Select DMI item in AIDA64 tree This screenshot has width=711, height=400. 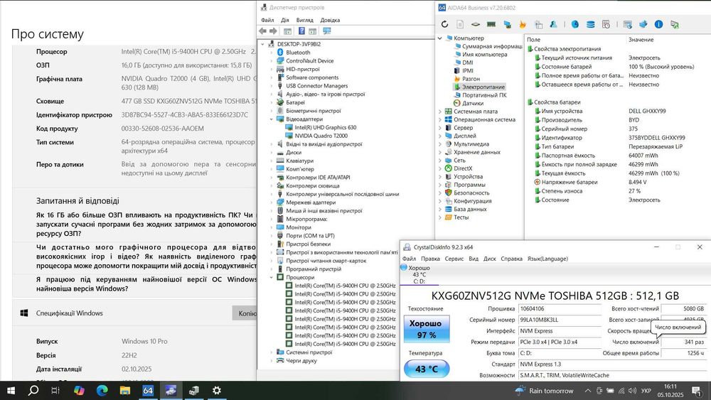pos(468,63)
